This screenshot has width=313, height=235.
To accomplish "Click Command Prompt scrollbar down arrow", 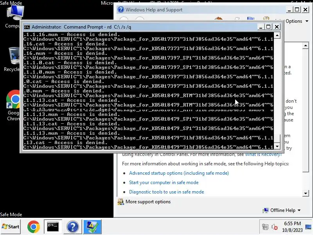I will (277, 146).
